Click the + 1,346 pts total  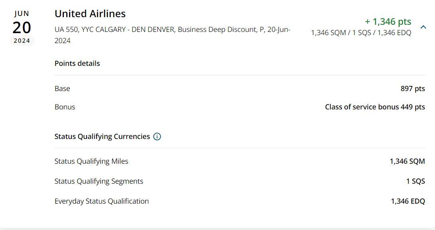click(388, 22)
